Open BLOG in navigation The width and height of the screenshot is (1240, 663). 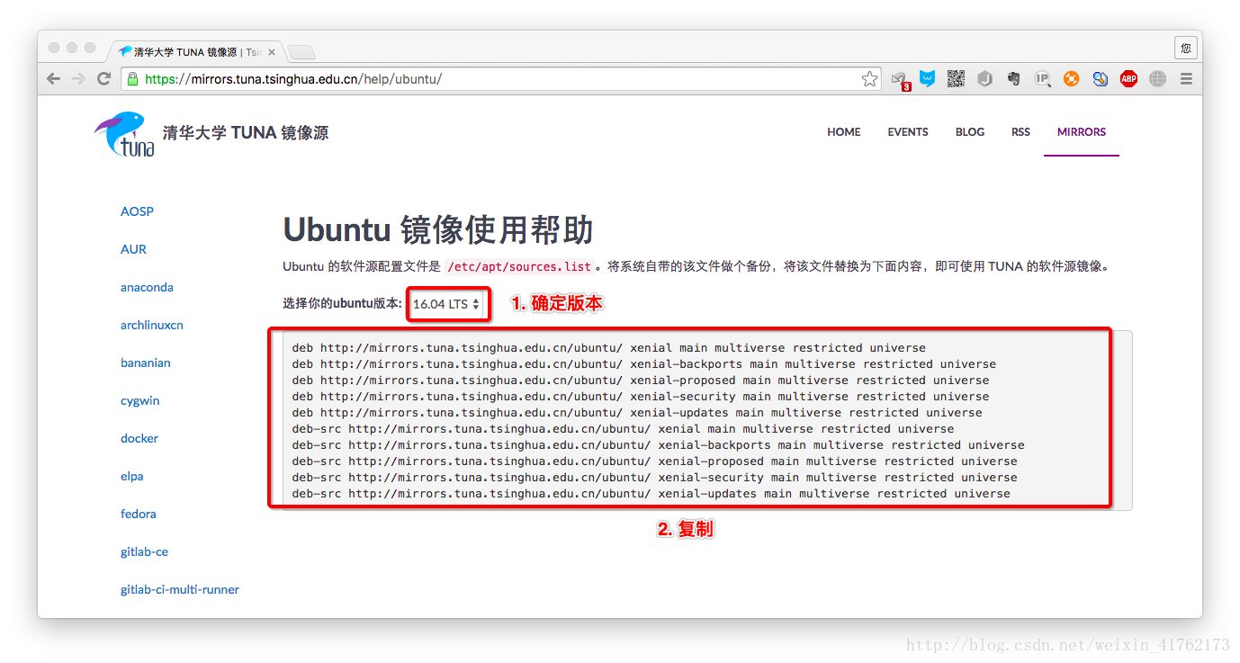[x=970, y=132]
